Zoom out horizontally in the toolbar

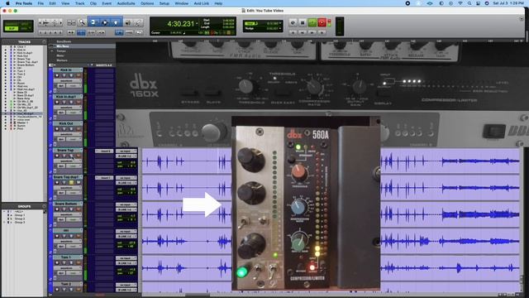coord(40,22)
